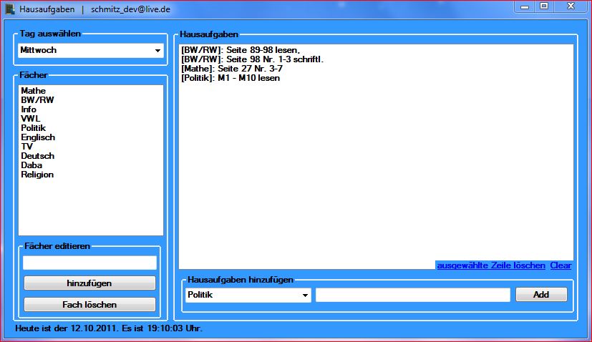Select the Politik M1 - M10 lesen entry
This screenshot has width=592, height=342.
(x=231, y=78)
